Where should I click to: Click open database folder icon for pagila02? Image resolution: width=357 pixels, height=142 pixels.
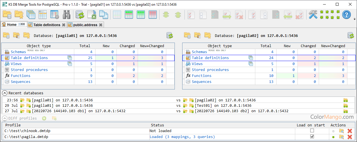pyautogui.click(x=187, y=35)
